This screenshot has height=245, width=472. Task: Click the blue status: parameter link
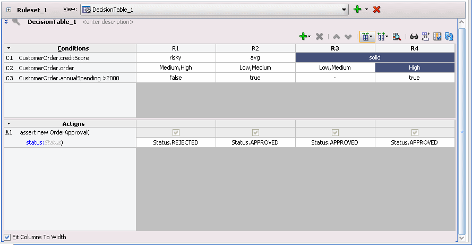tap(35, 142)
